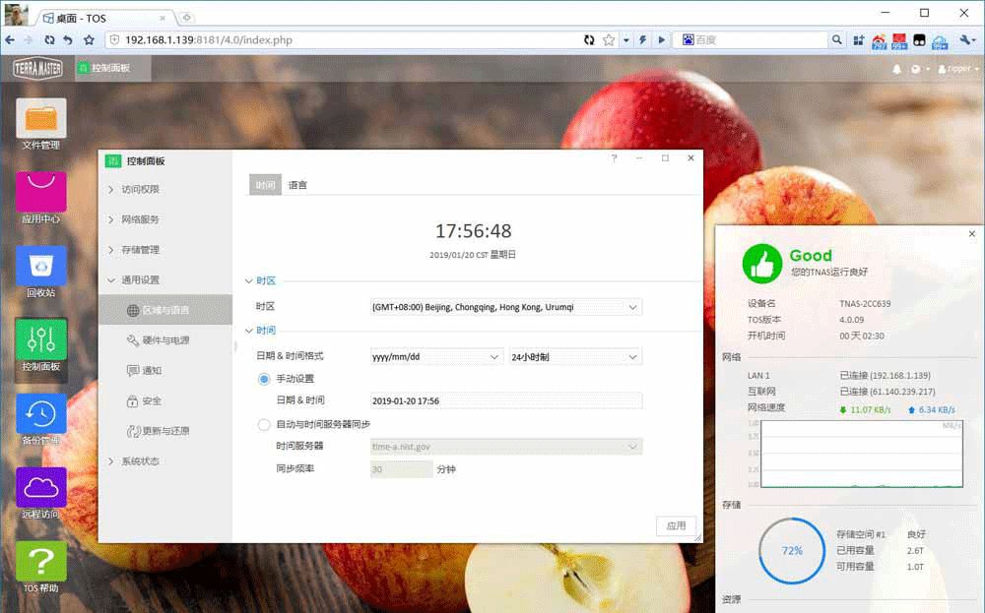The width and height of the screenshot is (985, 613).
Task: Expand the 访问权限 sidebar section
Action: 140,190
